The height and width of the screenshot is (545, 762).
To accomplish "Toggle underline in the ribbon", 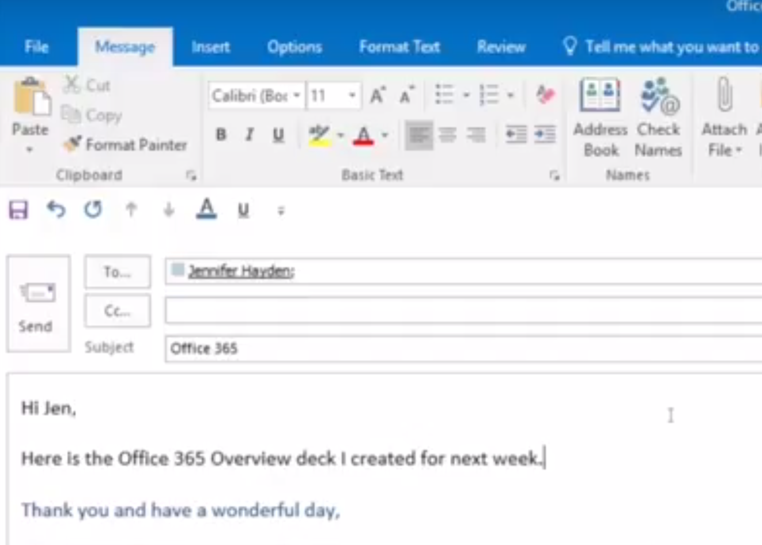I will 278,135.
